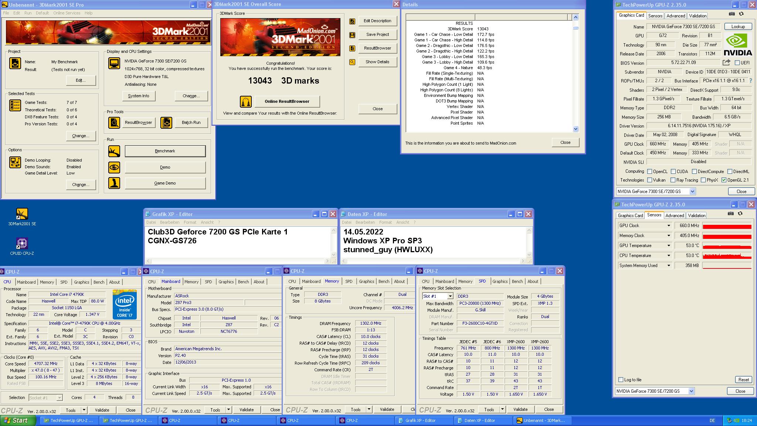Click the camera screenshot icon in upper GPU-Z window

(x=732, y=14)
